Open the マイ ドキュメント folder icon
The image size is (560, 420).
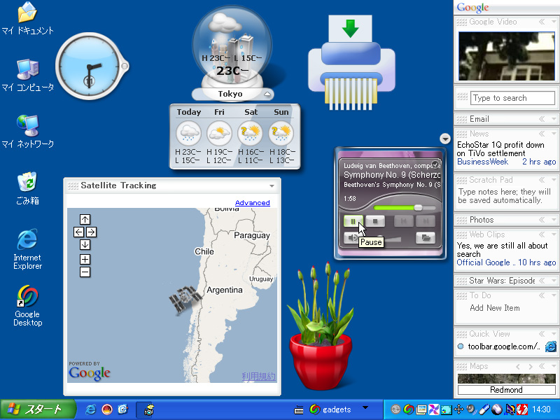click(27, 19)
